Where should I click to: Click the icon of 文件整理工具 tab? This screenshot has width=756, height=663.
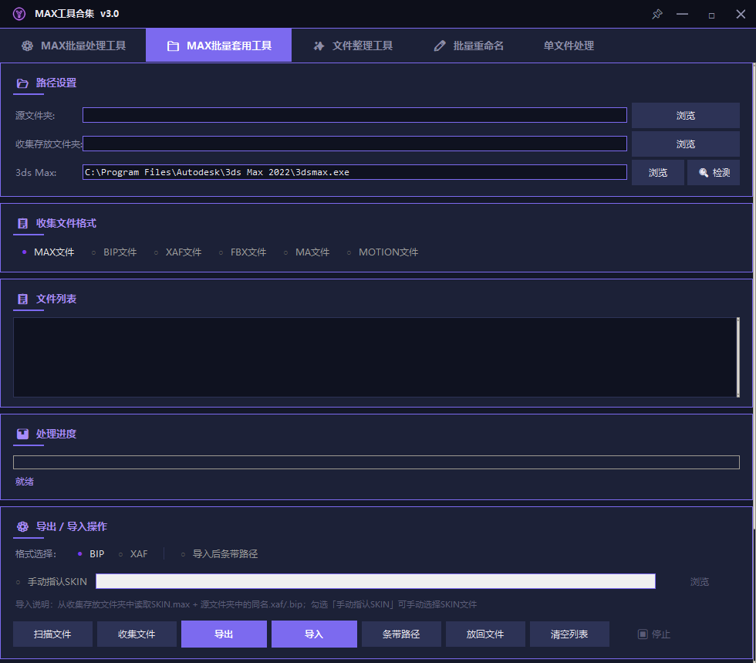click(319, 46)
